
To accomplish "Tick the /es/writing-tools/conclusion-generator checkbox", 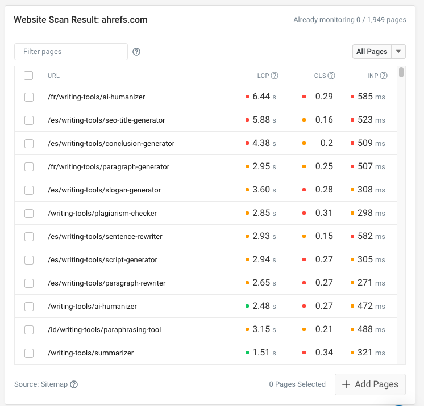I will click(29, 144).
